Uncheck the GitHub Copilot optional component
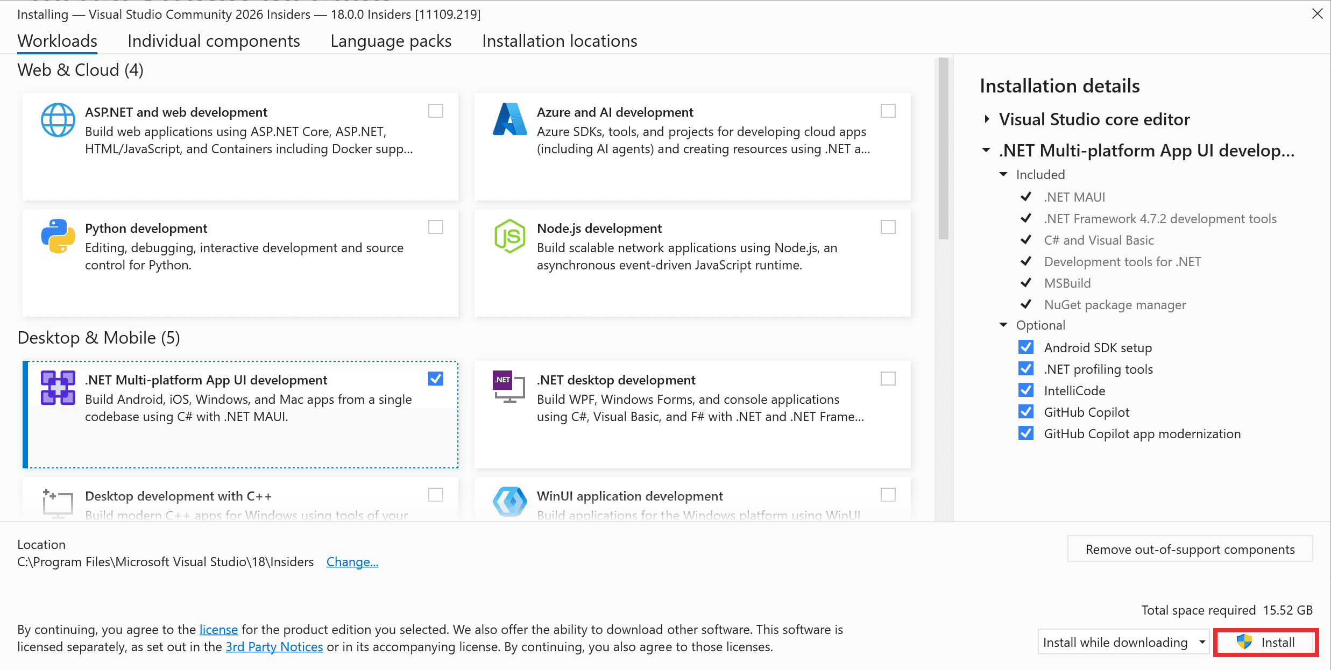The image size is (1331, 670). [x=1026, y=412]
